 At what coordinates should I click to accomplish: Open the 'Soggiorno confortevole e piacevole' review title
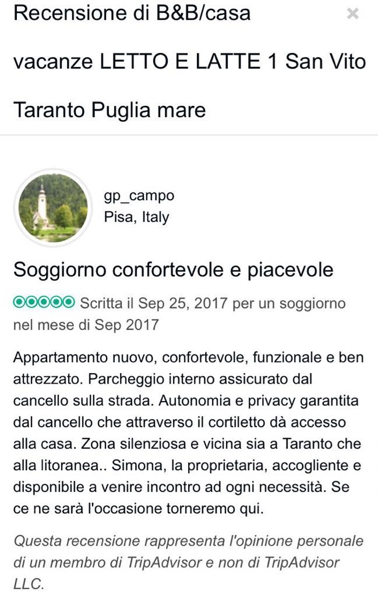click(x=174, y=270)
